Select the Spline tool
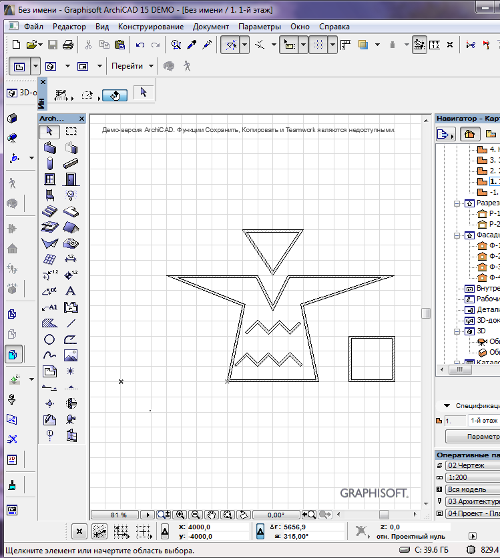500x558 pixels. [49, 355]
